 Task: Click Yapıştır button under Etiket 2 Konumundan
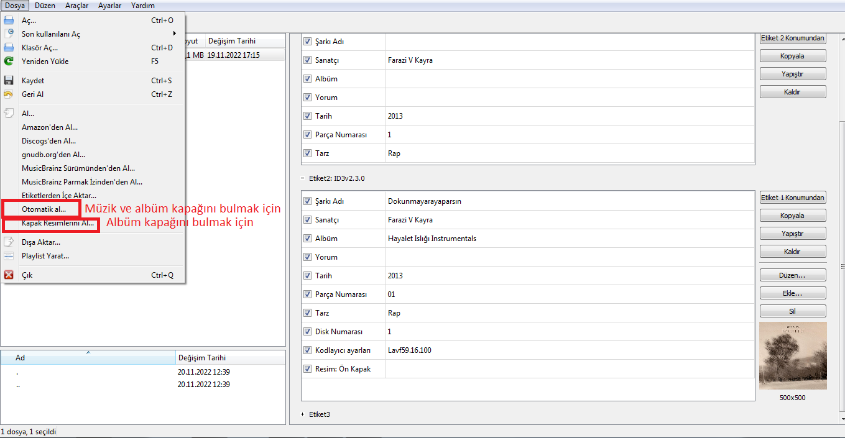[793, 74]
